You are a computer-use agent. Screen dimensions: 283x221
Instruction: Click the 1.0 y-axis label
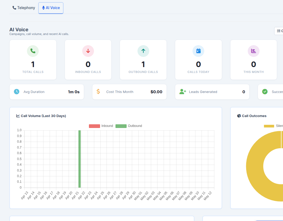[19, 130]
